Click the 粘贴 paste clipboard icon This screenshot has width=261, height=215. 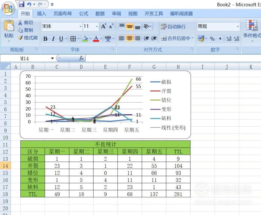pos(9,25)
